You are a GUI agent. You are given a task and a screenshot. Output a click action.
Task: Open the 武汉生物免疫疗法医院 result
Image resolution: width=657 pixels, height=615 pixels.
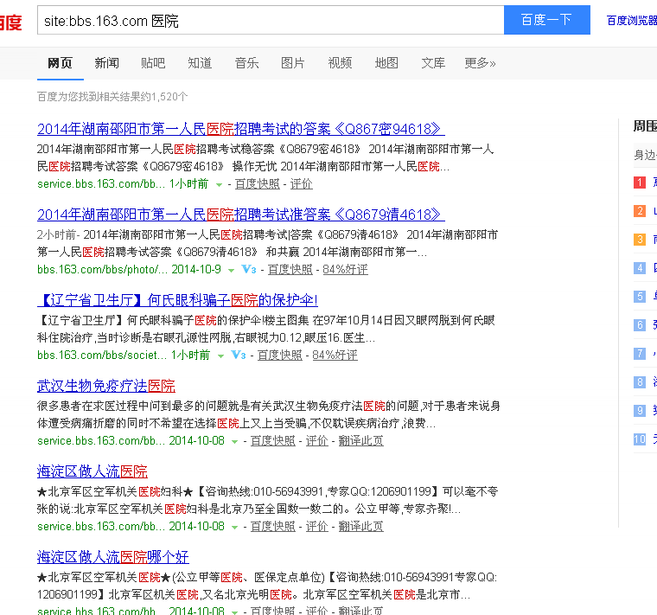[x=106, y=386]
